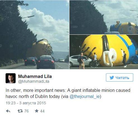Open the Muhammad Lila display name link
The height and width of the screenshot is (116, 138).
tap(35, 76)
